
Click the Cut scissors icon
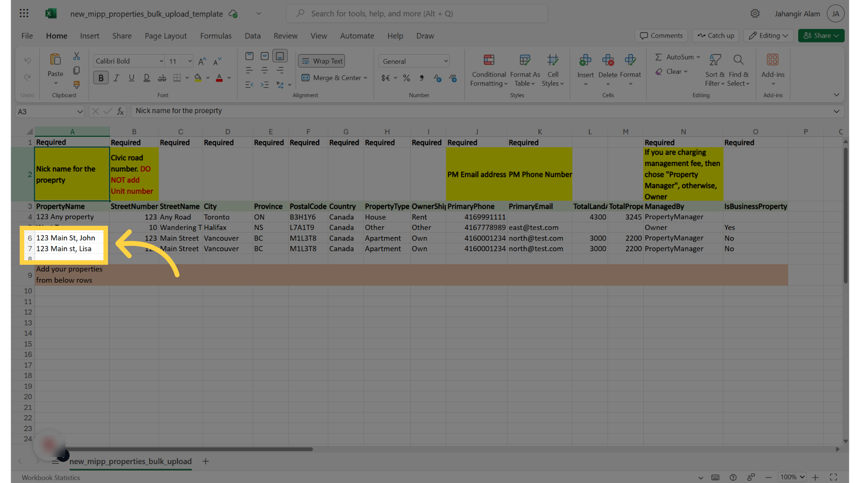click(77, 56)
